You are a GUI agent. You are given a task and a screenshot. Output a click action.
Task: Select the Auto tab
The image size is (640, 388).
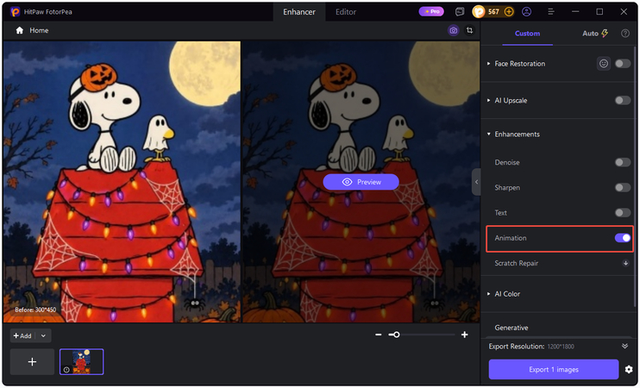(x=595, y=34)
